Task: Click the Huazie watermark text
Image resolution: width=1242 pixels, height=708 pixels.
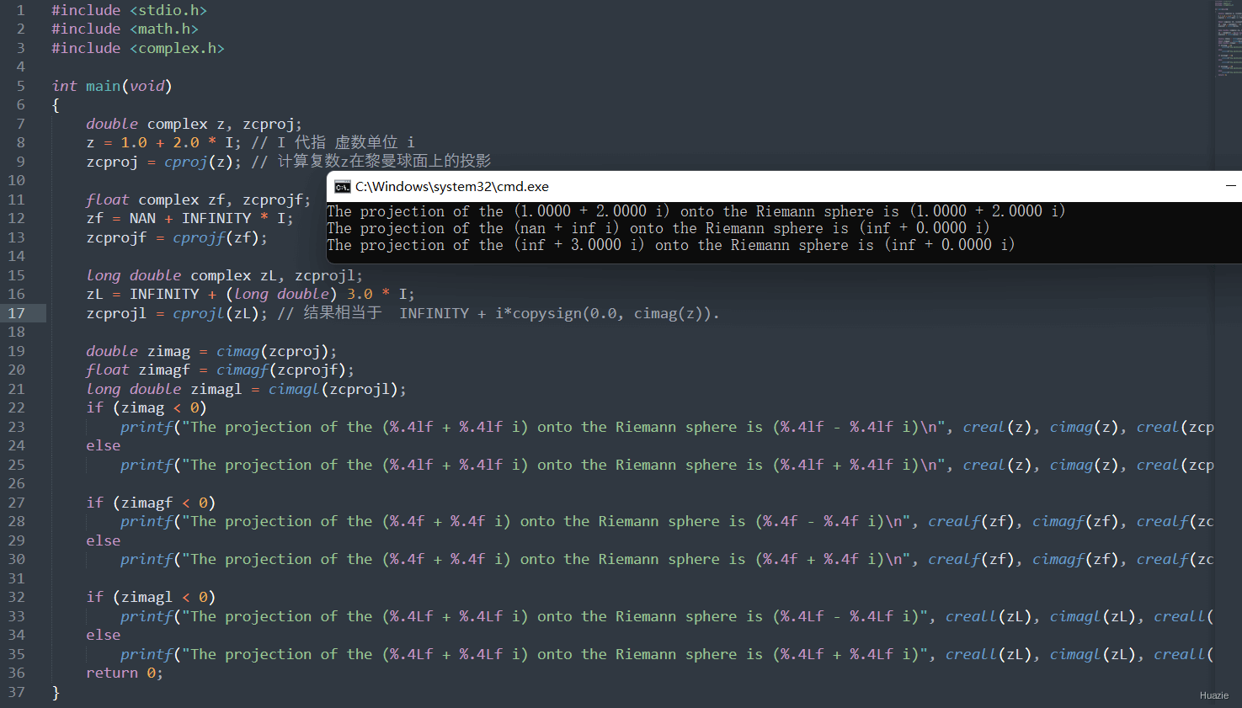Action: click(1214, 695)
